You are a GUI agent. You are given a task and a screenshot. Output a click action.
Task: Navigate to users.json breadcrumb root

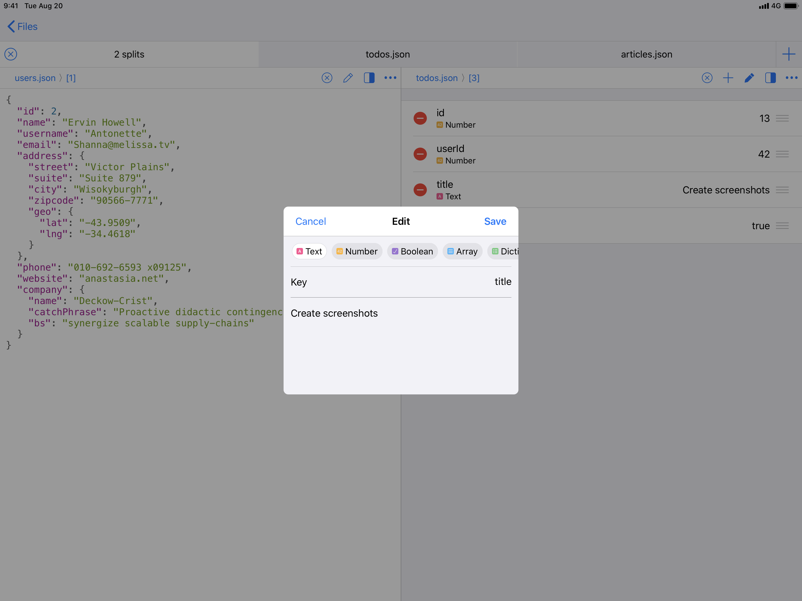click(x=35, y=78)
